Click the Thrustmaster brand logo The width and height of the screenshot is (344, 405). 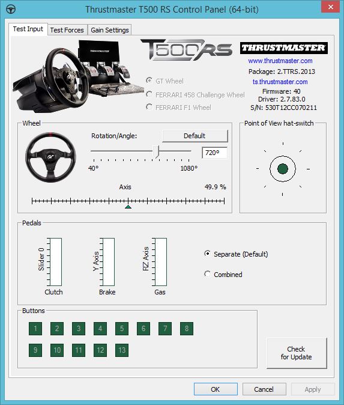coord(283,48)
